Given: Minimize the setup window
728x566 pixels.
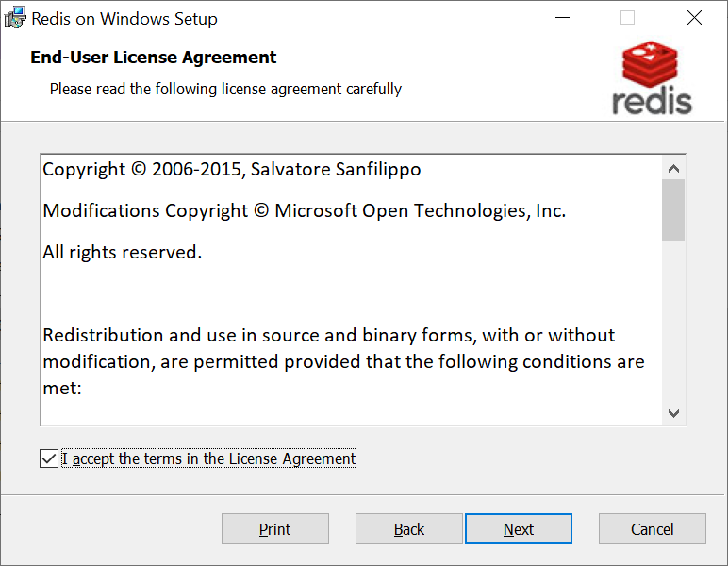Looking at the screenshot, I should coord(562,18).
